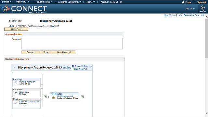Screen dimensions: 208x117
Task: Click the Deny button
Action: pyautogui.click(x=45, y=52)
